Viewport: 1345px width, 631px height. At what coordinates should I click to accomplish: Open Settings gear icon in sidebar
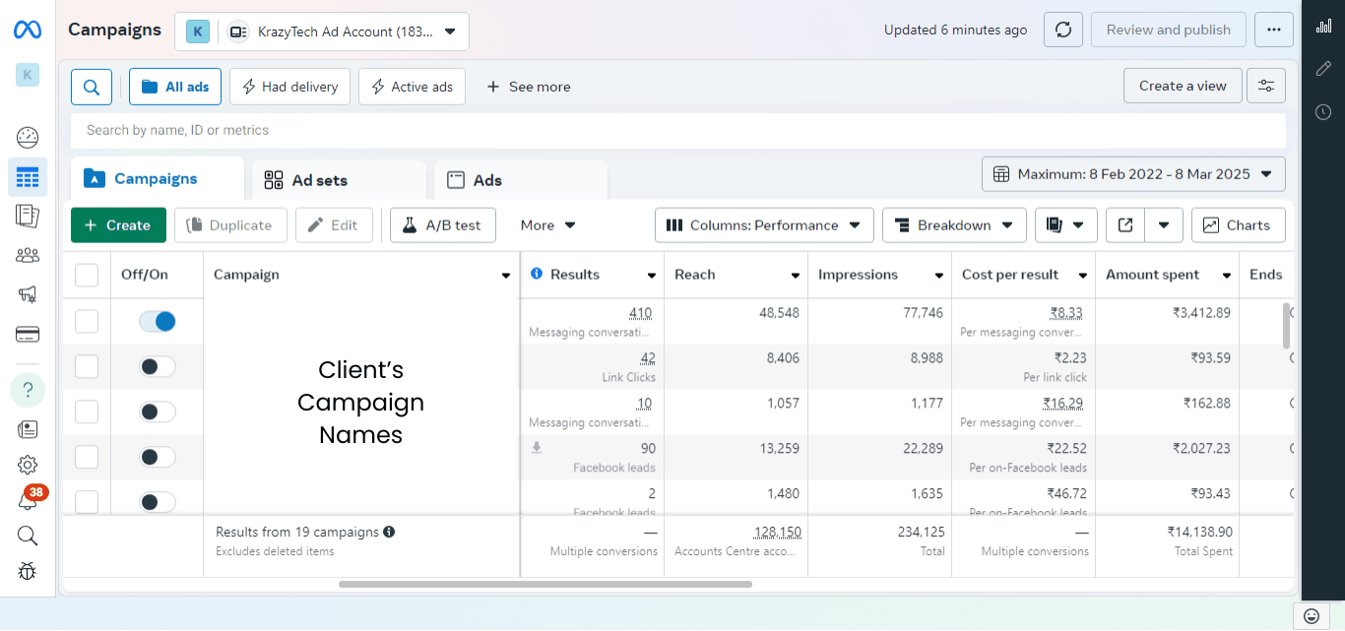point(28,465)
